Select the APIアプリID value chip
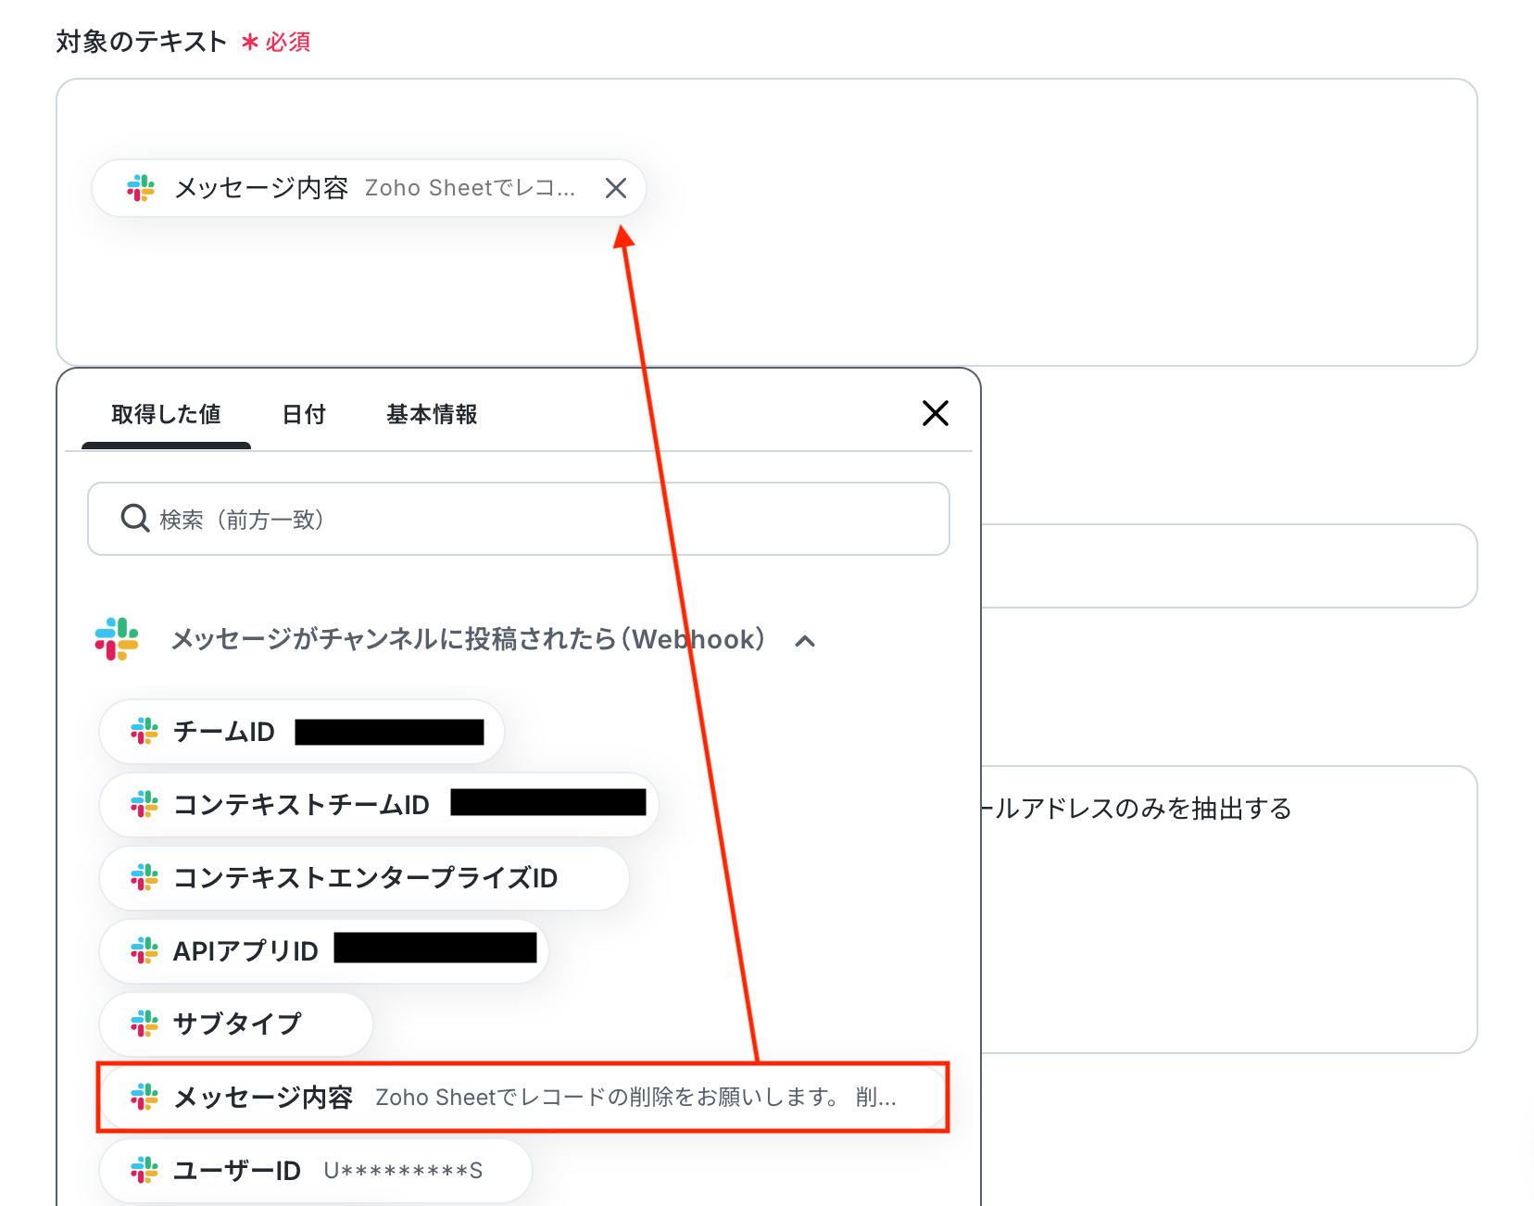 (x=324, y=951)
